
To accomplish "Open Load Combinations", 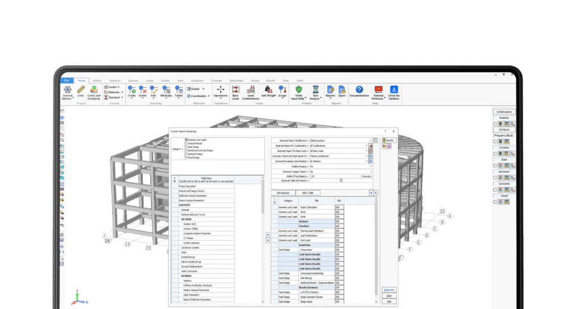I will pyautogui.click(x=251, y=92).
